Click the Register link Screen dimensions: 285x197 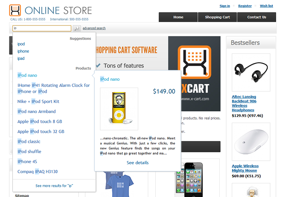coord(245,6)
